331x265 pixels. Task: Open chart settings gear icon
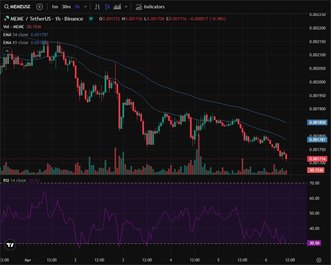coord(319,260)
